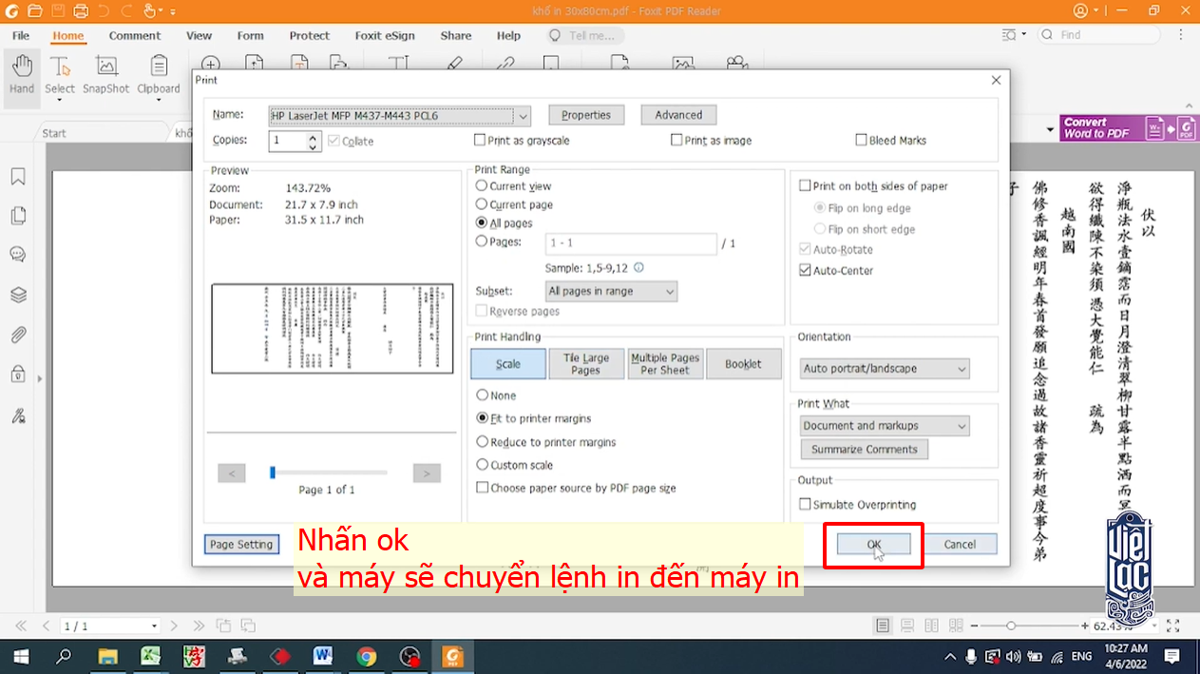The width and height of the screenshot is (1200, 674).
Task: Open the Comment ribbon tab
Action: pyautogui.click(x=135, y=35)
